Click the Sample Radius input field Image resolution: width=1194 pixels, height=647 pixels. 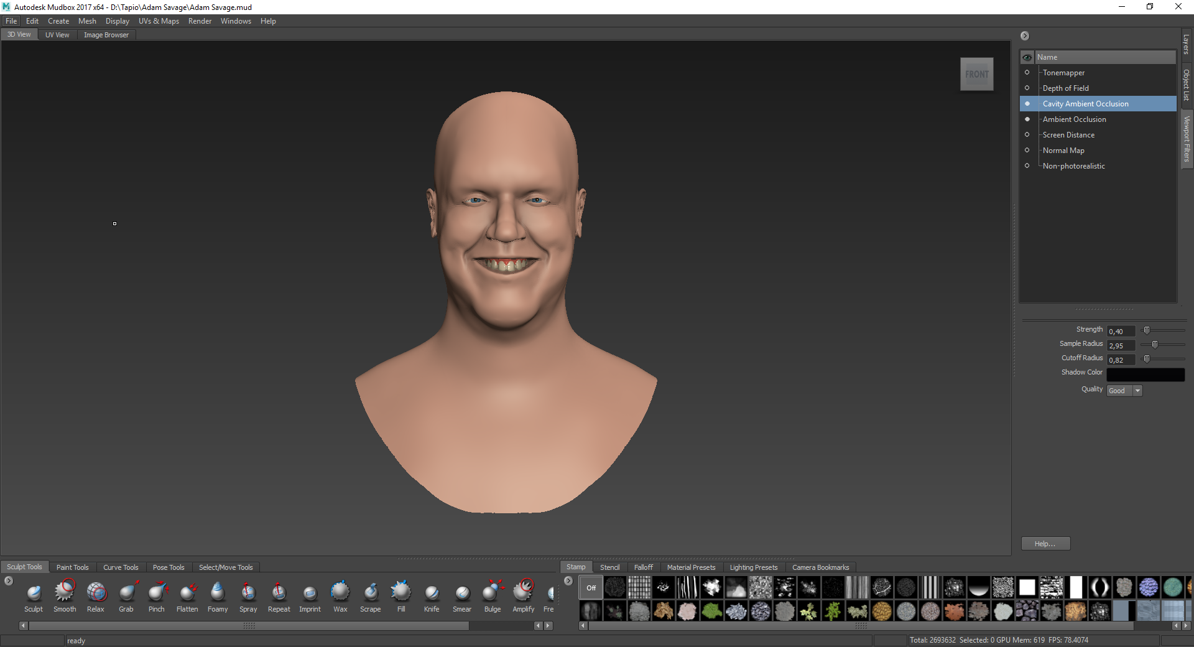1121,346
